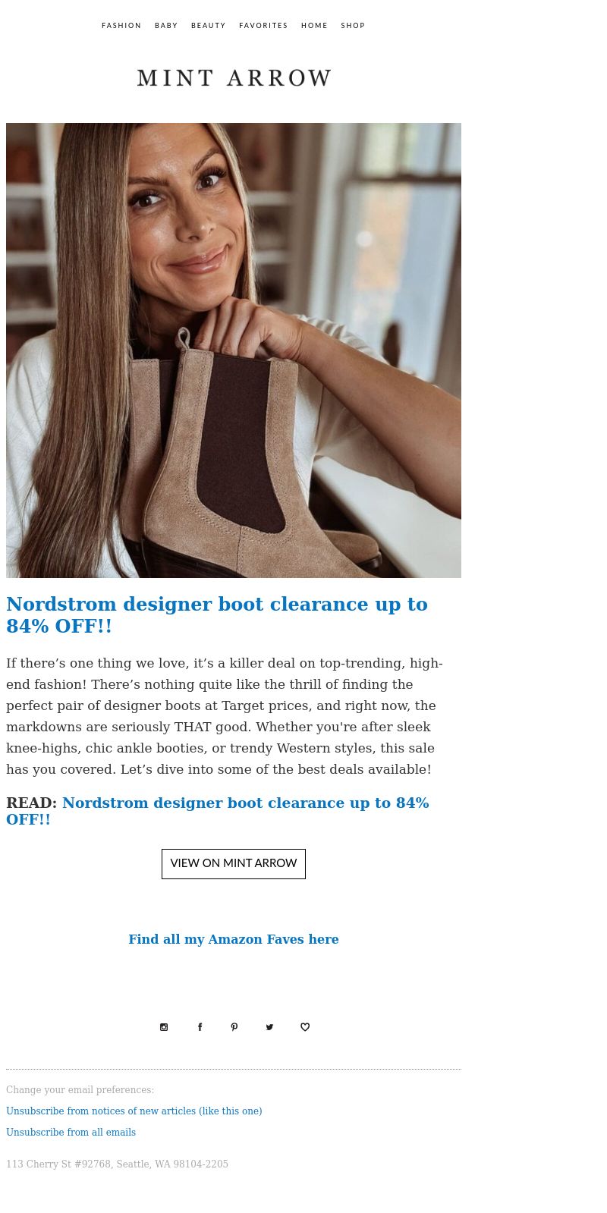Click Unsubscribe from all emails
607x1213 pixels.
pos(71,1133)
